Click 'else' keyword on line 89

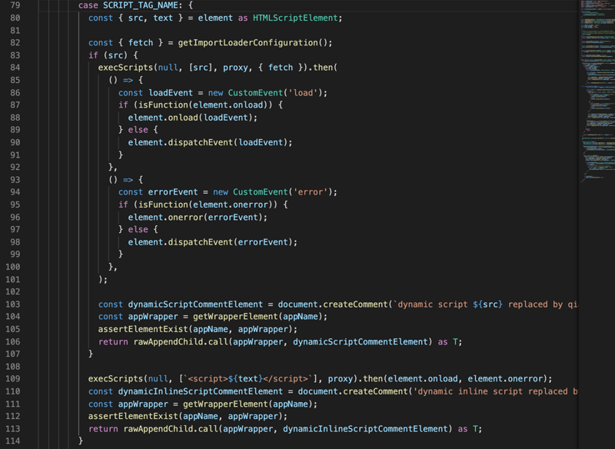[138, 130]
